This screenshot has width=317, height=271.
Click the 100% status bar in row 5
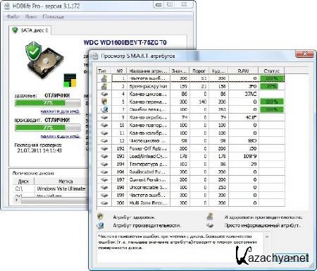pos(272,102)
